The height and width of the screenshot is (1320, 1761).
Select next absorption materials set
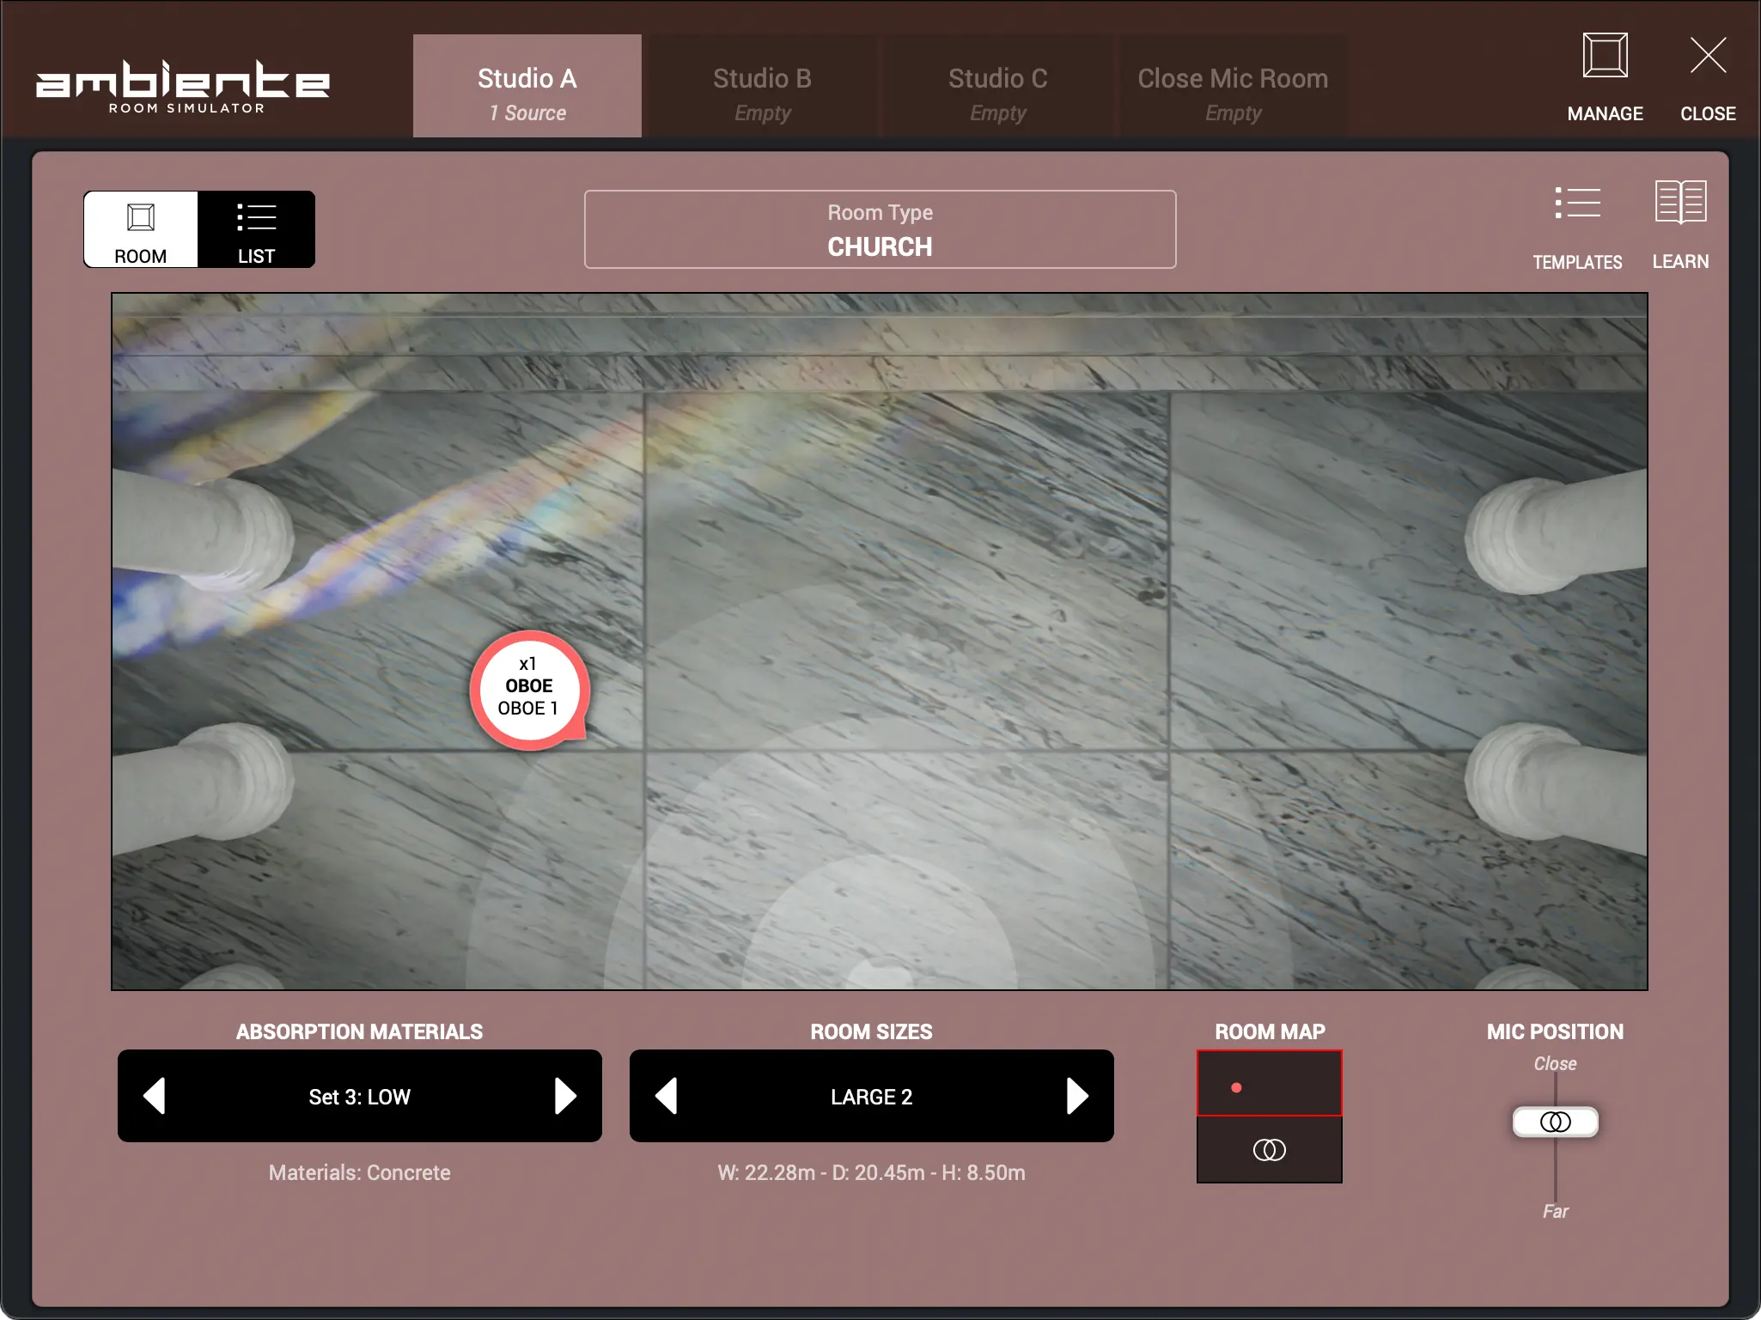(x=565, y=1096)
